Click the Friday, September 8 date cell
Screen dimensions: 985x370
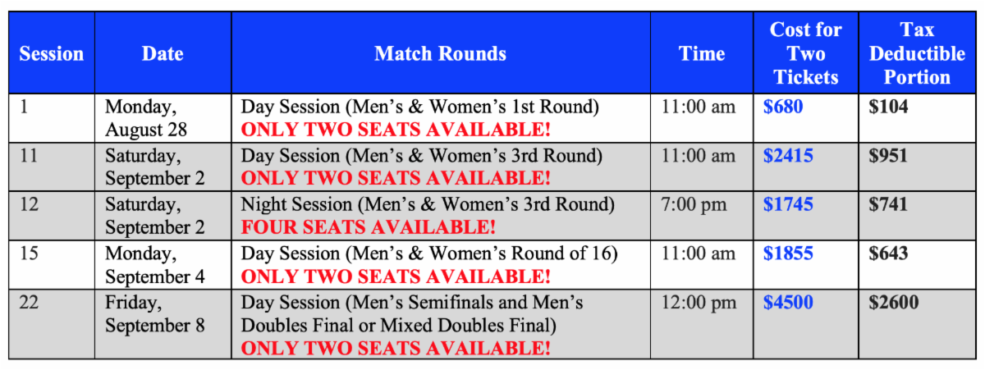[154, 314]
